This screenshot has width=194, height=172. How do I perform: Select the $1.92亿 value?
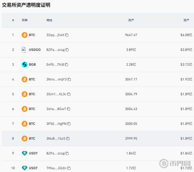[x=186, y=80]
